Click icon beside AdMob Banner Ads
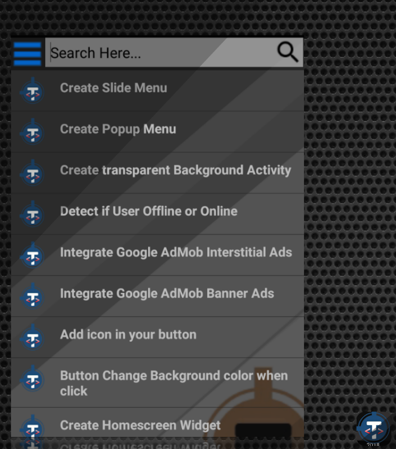Screen dimensions: 396x449 click(33, 296)
